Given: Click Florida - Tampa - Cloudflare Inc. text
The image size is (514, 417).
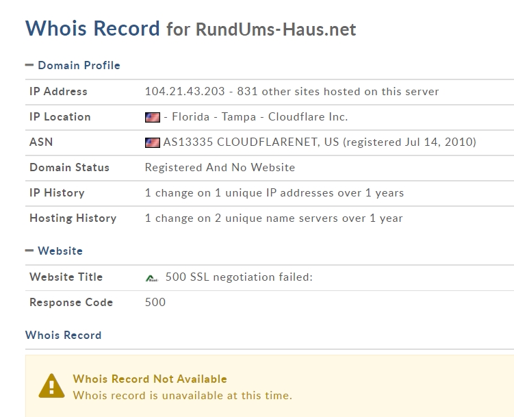Looking at the screenshot, I should click(x=259, y=117).
